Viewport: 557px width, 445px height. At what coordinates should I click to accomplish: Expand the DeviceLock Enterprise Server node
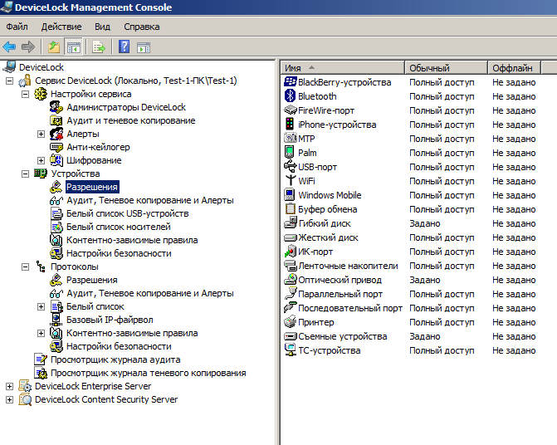click(10, 386)
